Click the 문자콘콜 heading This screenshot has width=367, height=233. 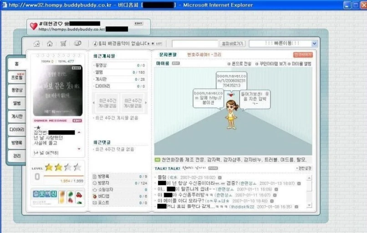pos(168,55)
